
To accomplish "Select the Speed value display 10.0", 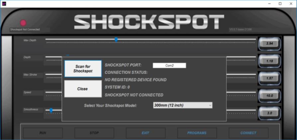I will (269, 95).
